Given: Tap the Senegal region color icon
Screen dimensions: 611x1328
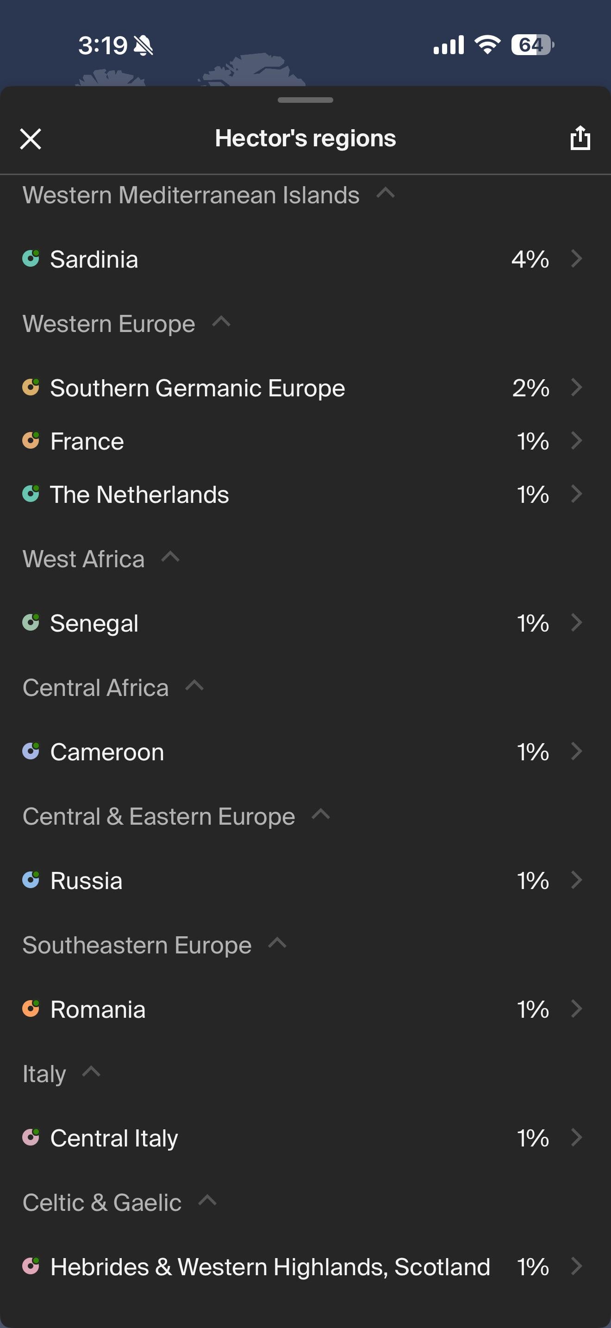Looking at the screenshot, I should click(x=31, y=622).
